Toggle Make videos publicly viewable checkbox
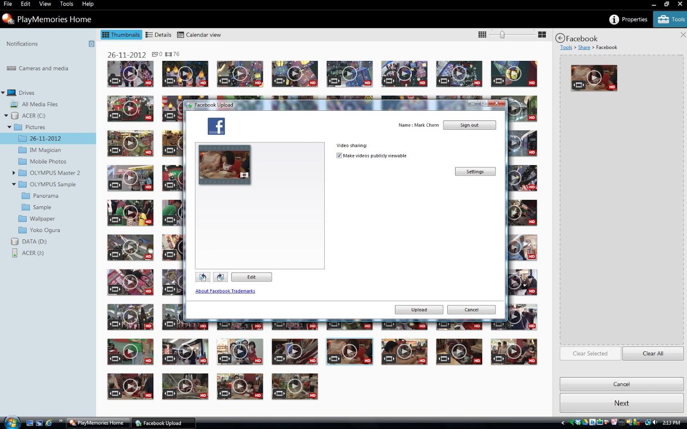 point(339,156)
